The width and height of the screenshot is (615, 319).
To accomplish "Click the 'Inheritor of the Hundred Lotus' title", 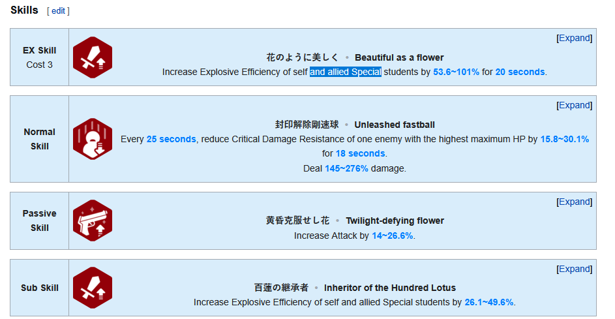I will point(390,288).
